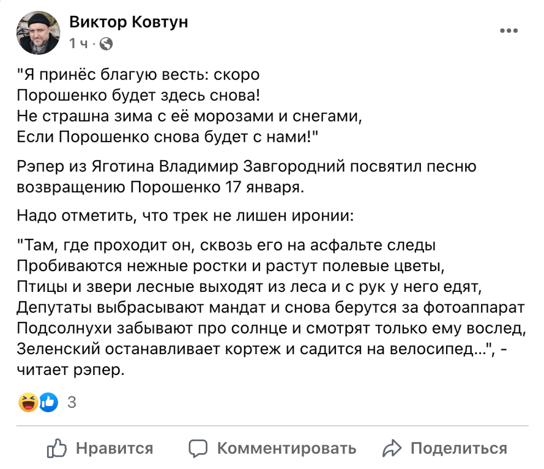Viewport: 544px width, 469px height.
Task: Click the line 'Надо отметить, что трек'
Action: point(184,216)
